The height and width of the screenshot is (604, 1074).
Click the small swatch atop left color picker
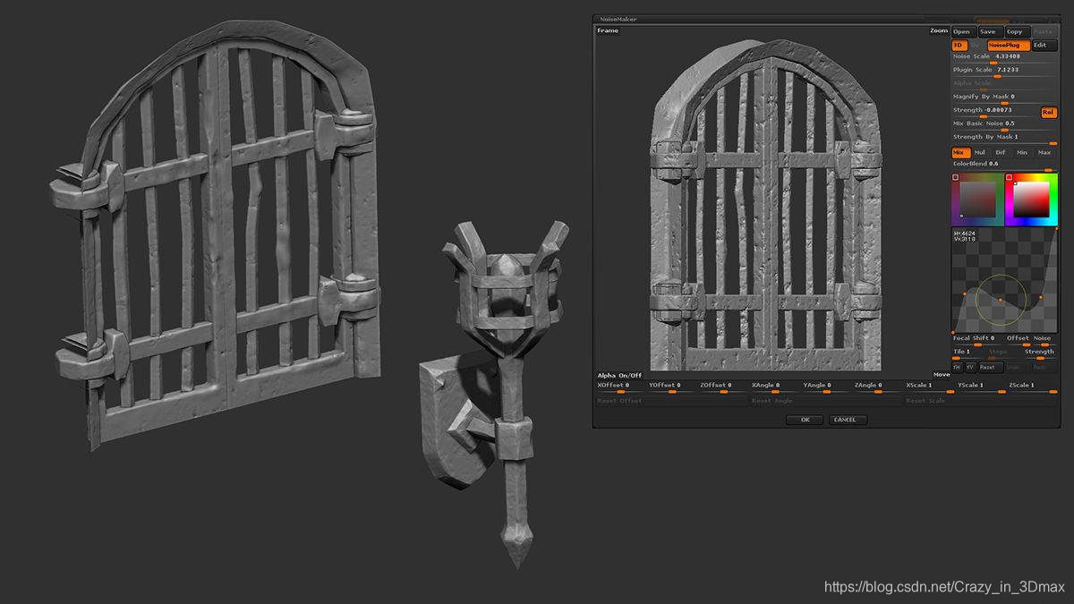(x=955, y=177)
